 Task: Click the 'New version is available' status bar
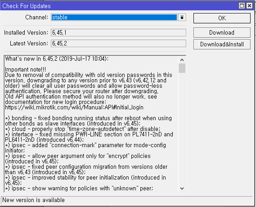(x=127, y=200)
